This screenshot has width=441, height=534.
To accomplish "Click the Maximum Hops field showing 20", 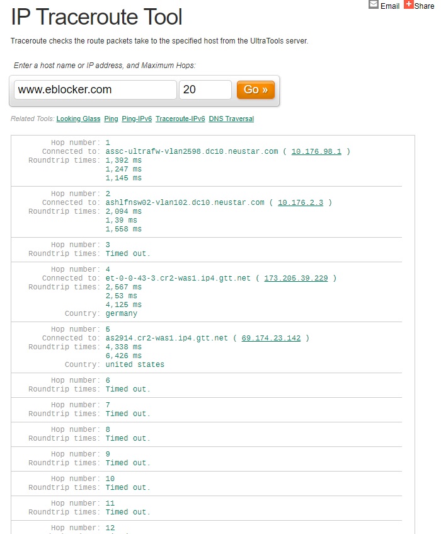I will [205, 90].
